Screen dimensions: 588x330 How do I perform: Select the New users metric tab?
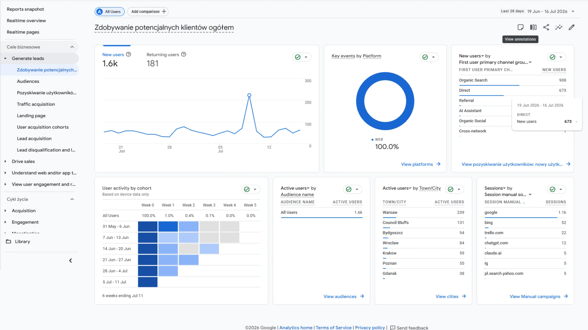coord(117,59)
